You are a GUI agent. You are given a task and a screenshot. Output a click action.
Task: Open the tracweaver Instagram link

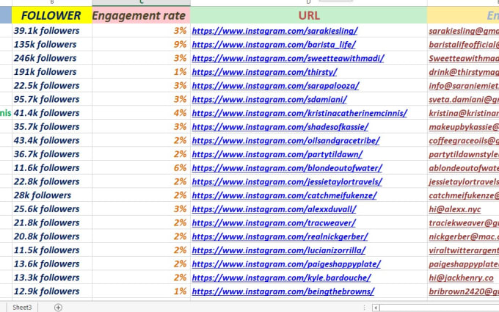pos(274,222)
